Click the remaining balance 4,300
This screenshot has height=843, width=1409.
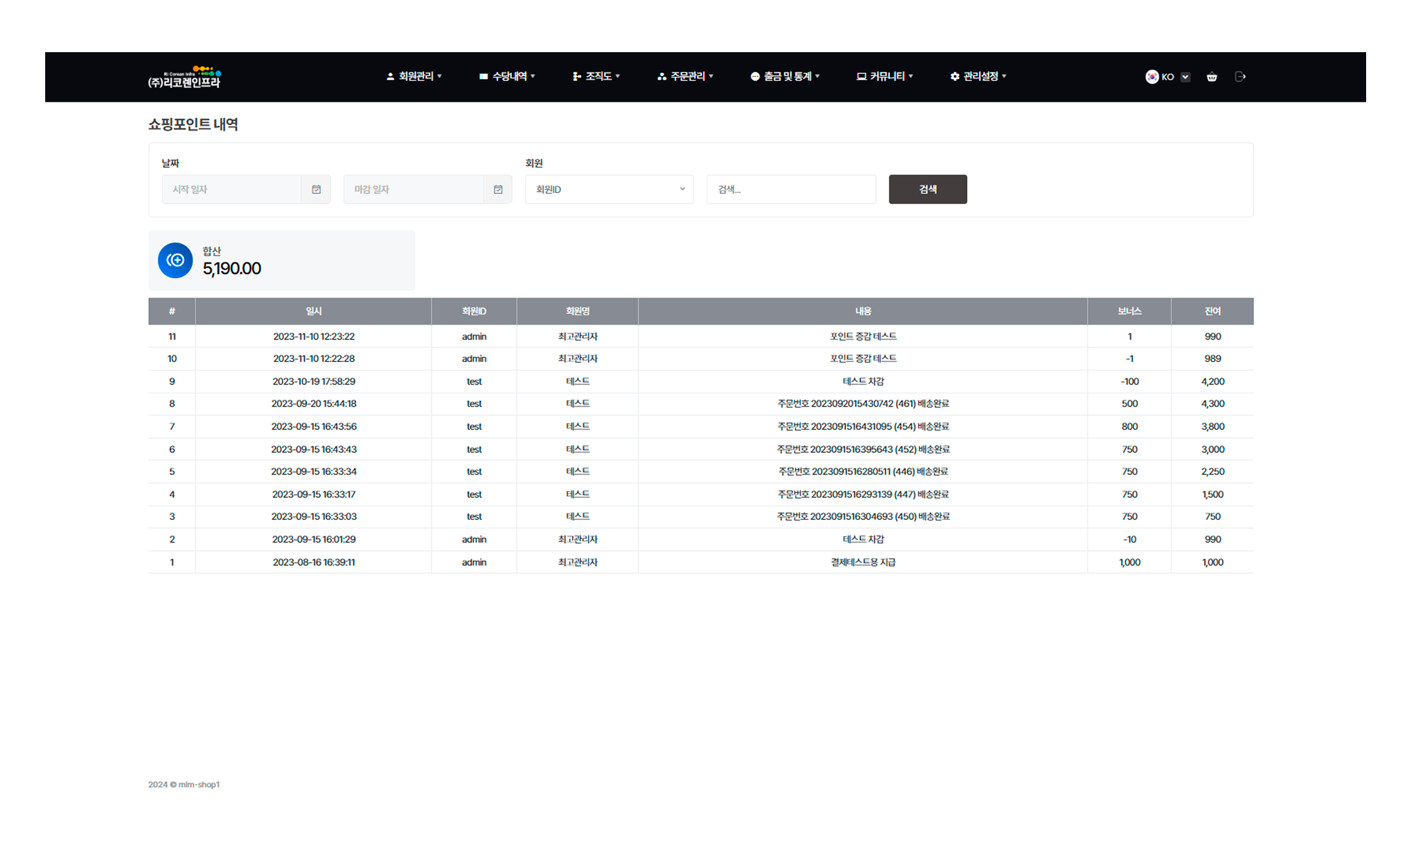(x=1213, y=404)
